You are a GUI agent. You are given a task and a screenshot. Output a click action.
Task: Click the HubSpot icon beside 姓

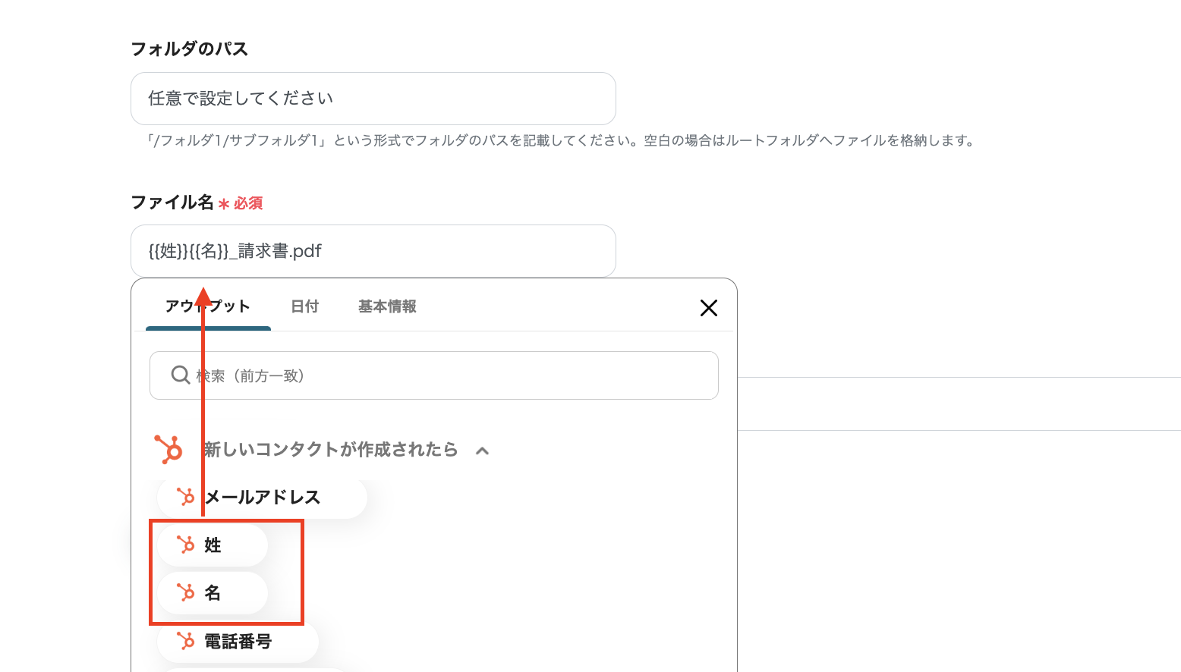186,545
